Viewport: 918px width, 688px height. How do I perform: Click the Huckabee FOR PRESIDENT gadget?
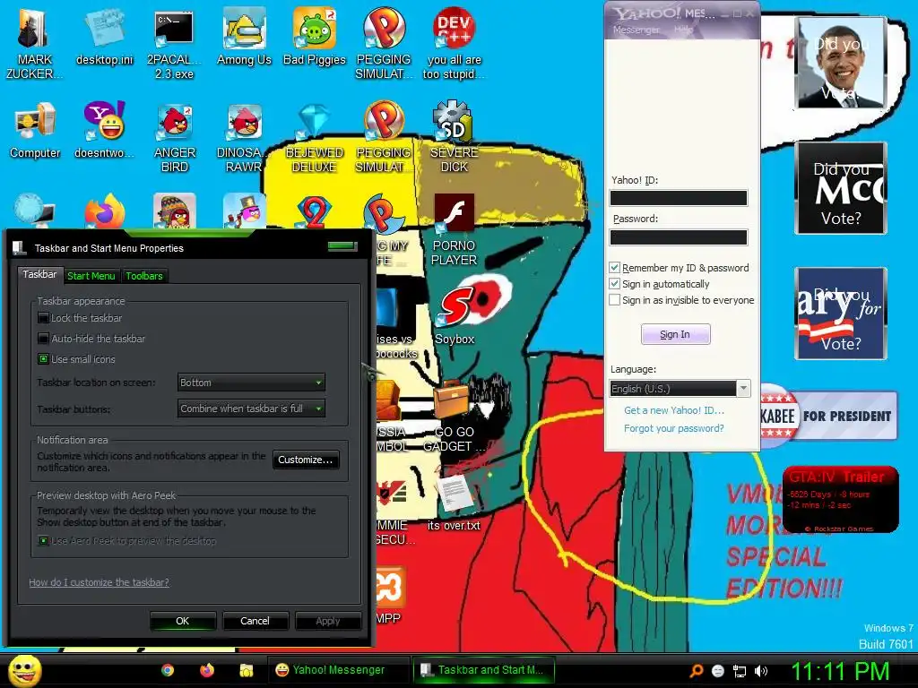[x=828, y=416]
